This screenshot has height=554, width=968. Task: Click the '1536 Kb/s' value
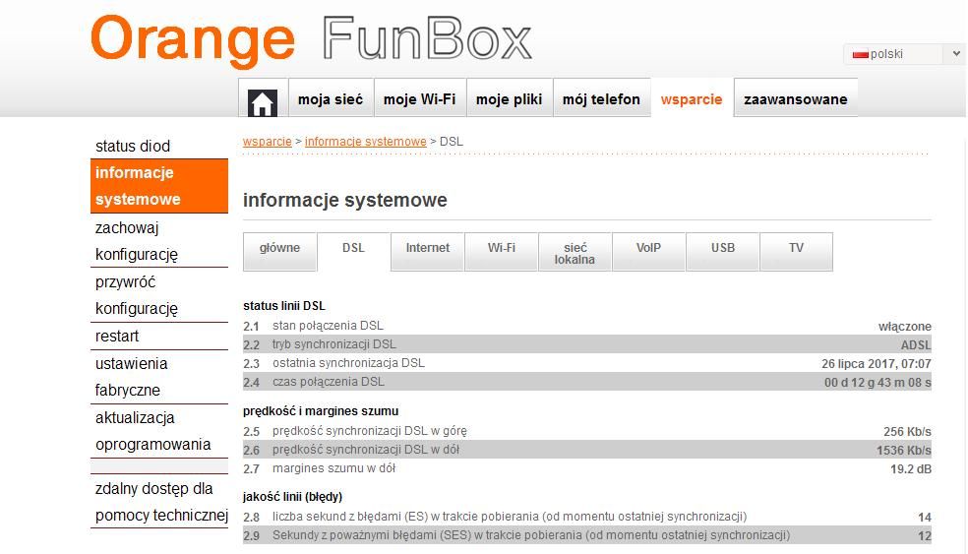click(903, 451)
